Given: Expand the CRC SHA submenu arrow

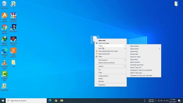Looking at the screenshot, I should (x=125, y=48).
